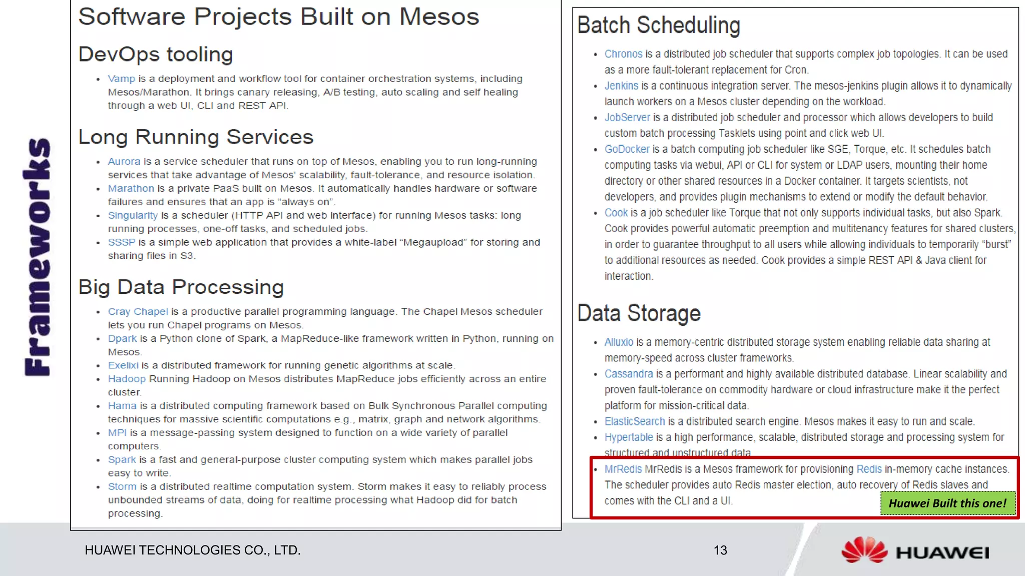Click the Marathon hyperlink

131,188
